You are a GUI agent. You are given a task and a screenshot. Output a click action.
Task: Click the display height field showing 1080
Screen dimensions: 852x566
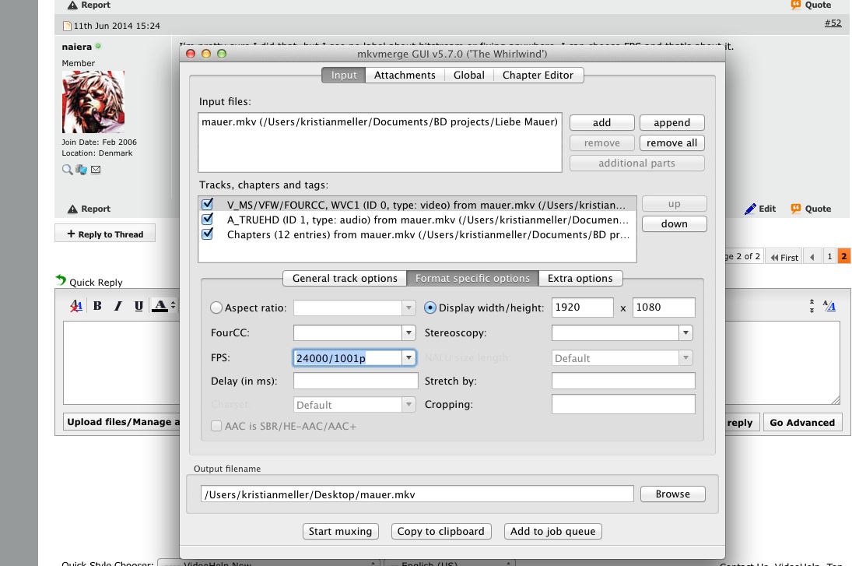tap(664, 308)
